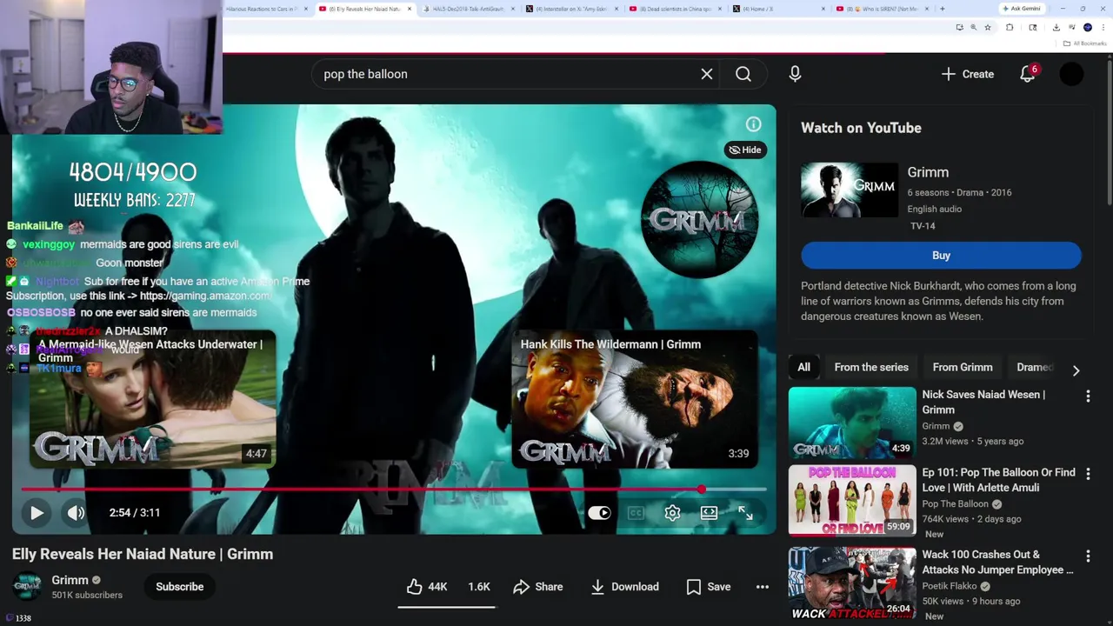Click the video info icon
Screen dimensions: 1113x626
tap(753, 124)
